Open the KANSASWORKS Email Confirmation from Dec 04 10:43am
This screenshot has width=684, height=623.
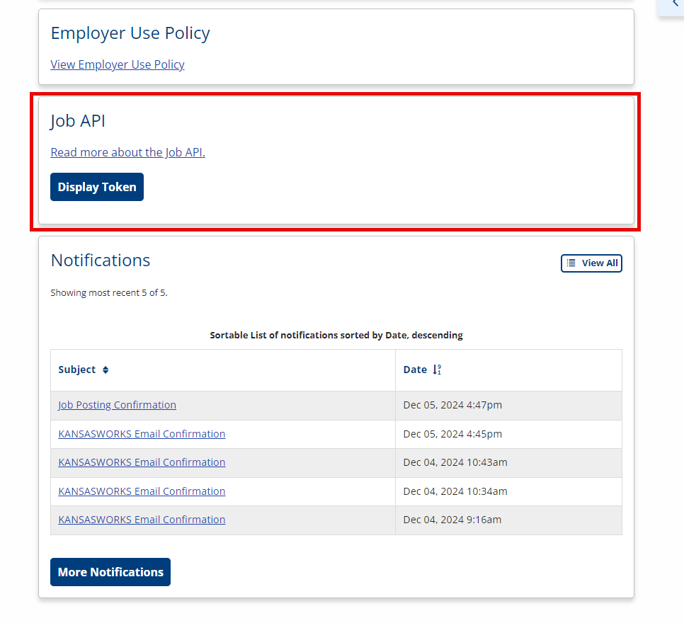(142, 462)
